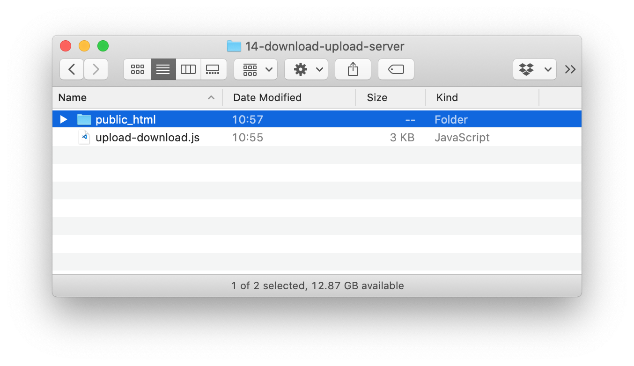This screenshot has width=634, height=366.
Task: Open the Dropbox dropdown menu
Action: (x=534, y=69)
